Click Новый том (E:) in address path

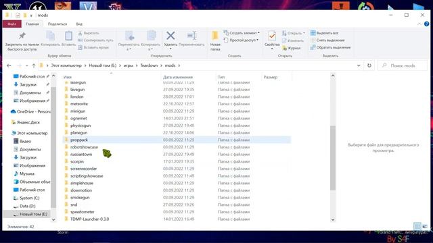coord(102,65)
